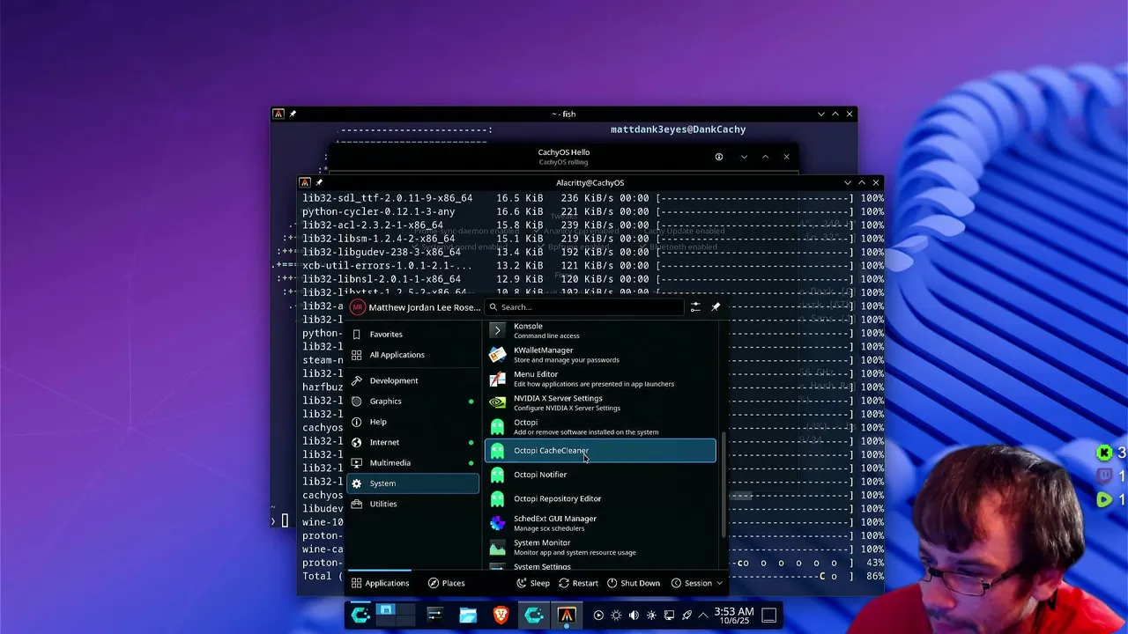Viewport: 1128px width, 634px height.
Task: Click the Shut Down button
Action: coord(634,583)
